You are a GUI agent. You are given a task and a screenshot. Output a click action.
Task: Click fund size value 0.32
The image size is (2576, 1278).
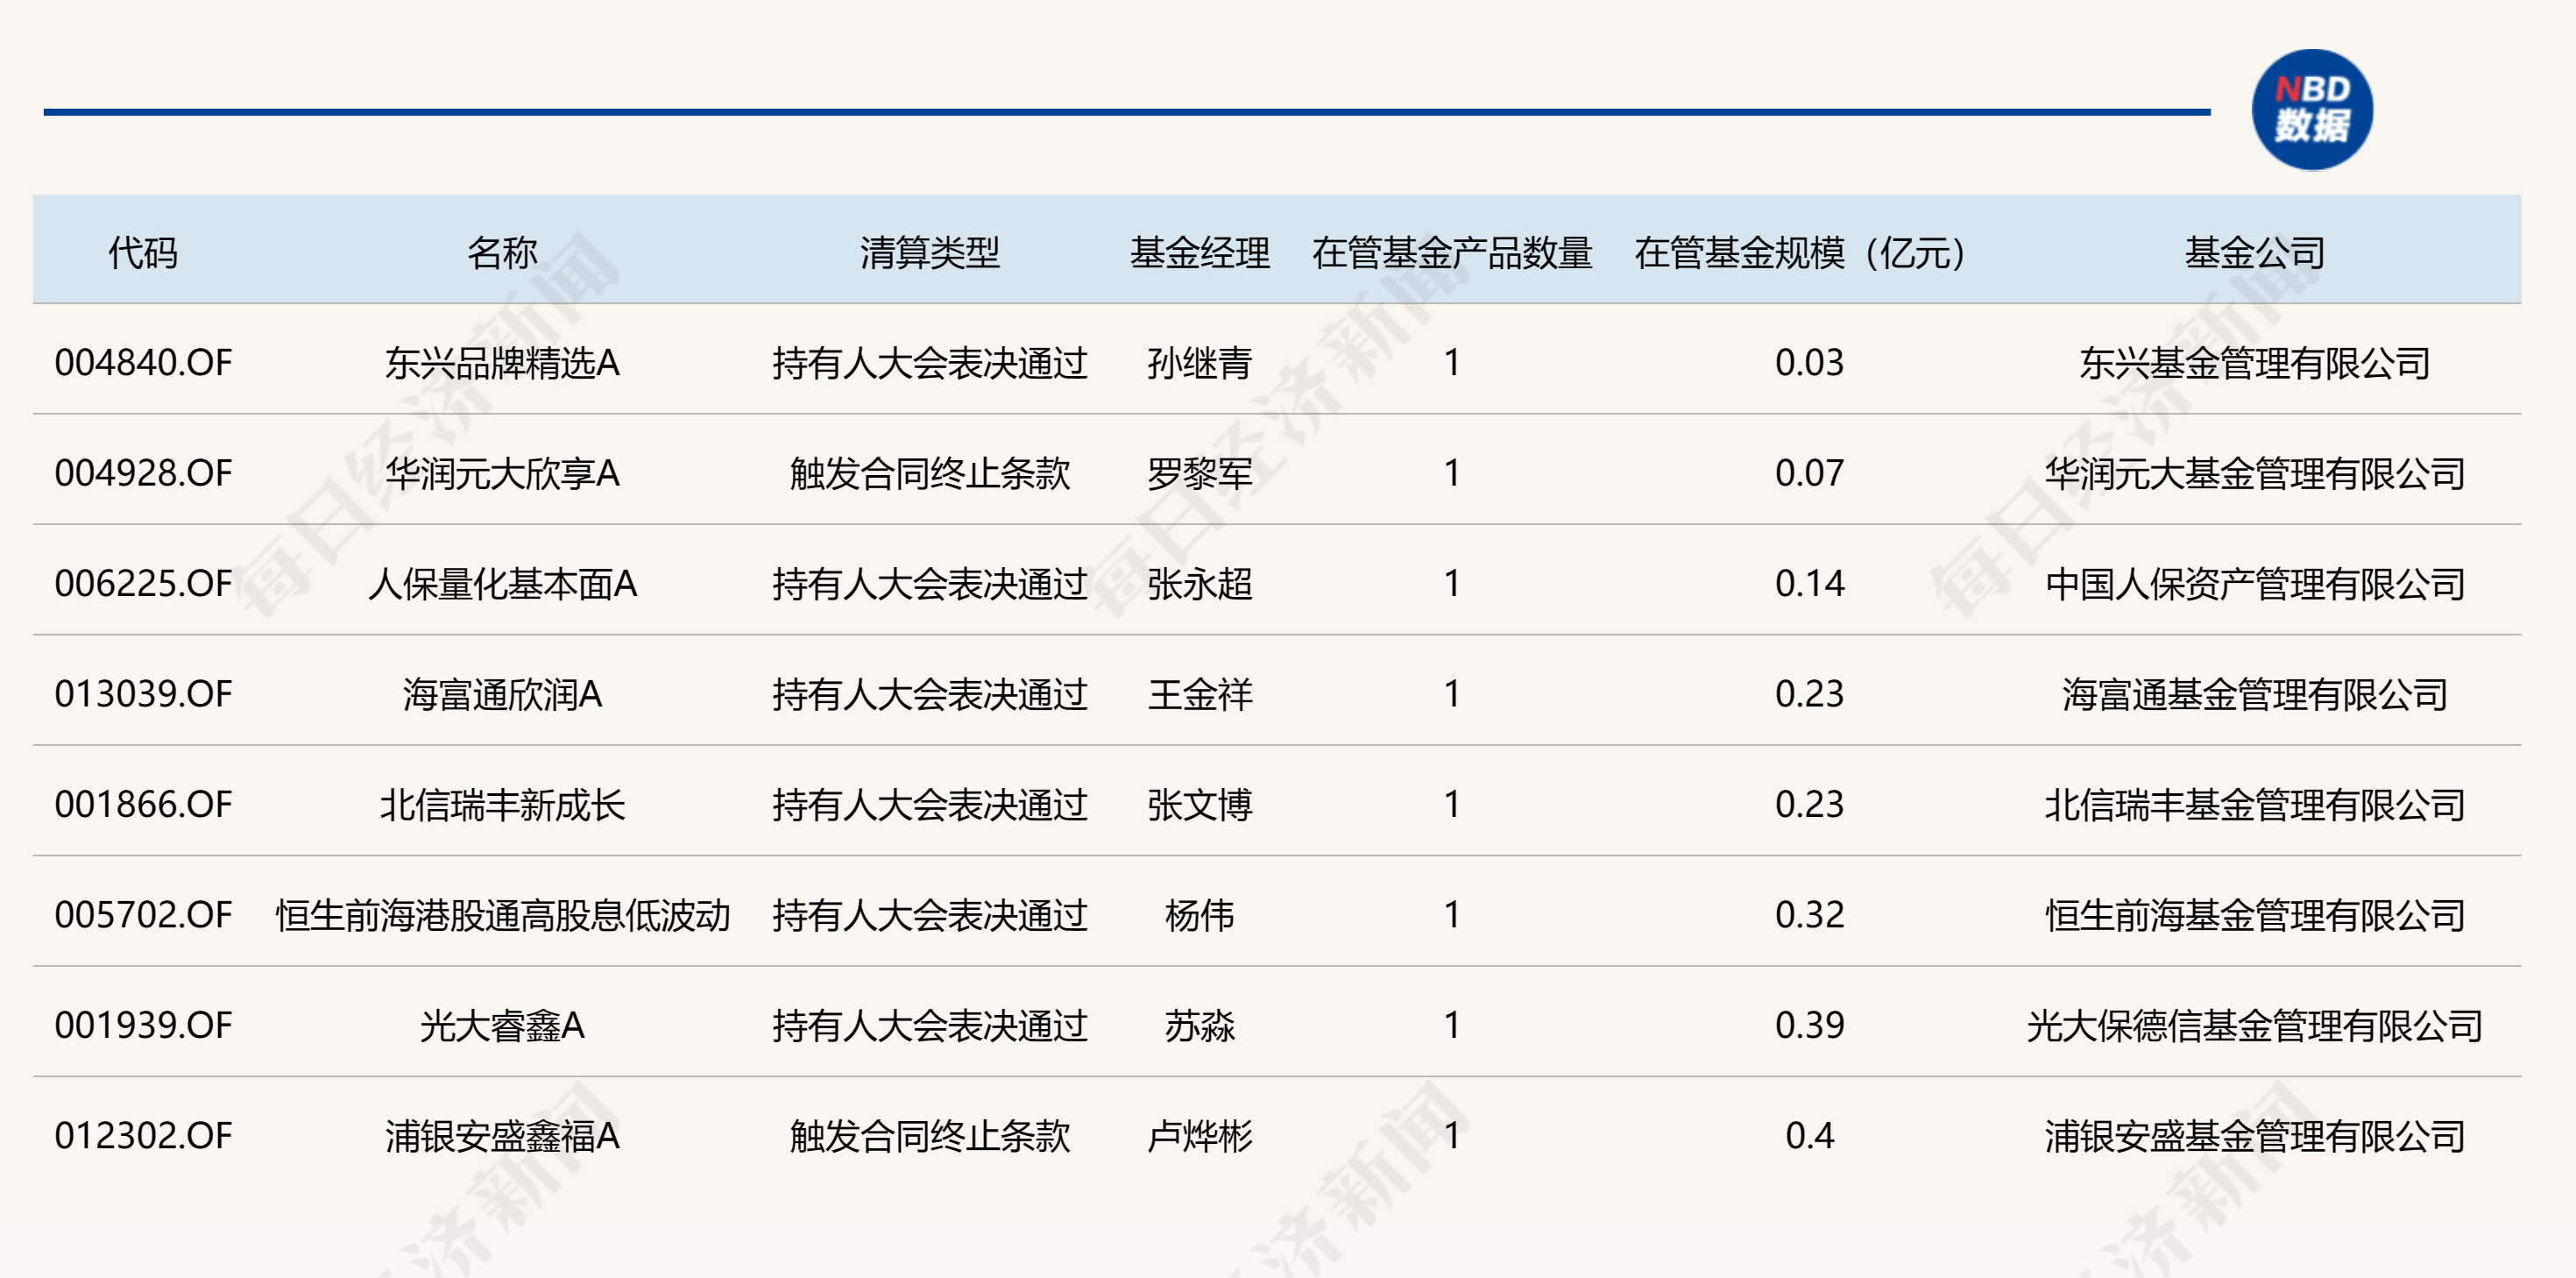tap(1809, 915)
